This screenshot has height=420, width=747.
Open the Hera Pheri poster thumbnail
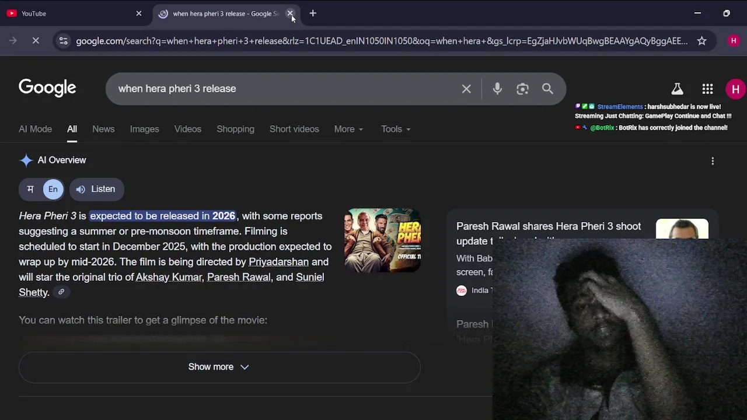[x=383, y=240]
